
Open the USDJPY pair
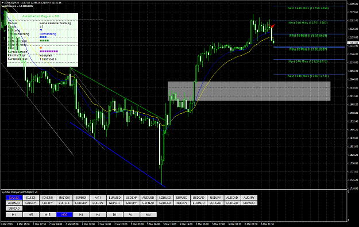215,198
